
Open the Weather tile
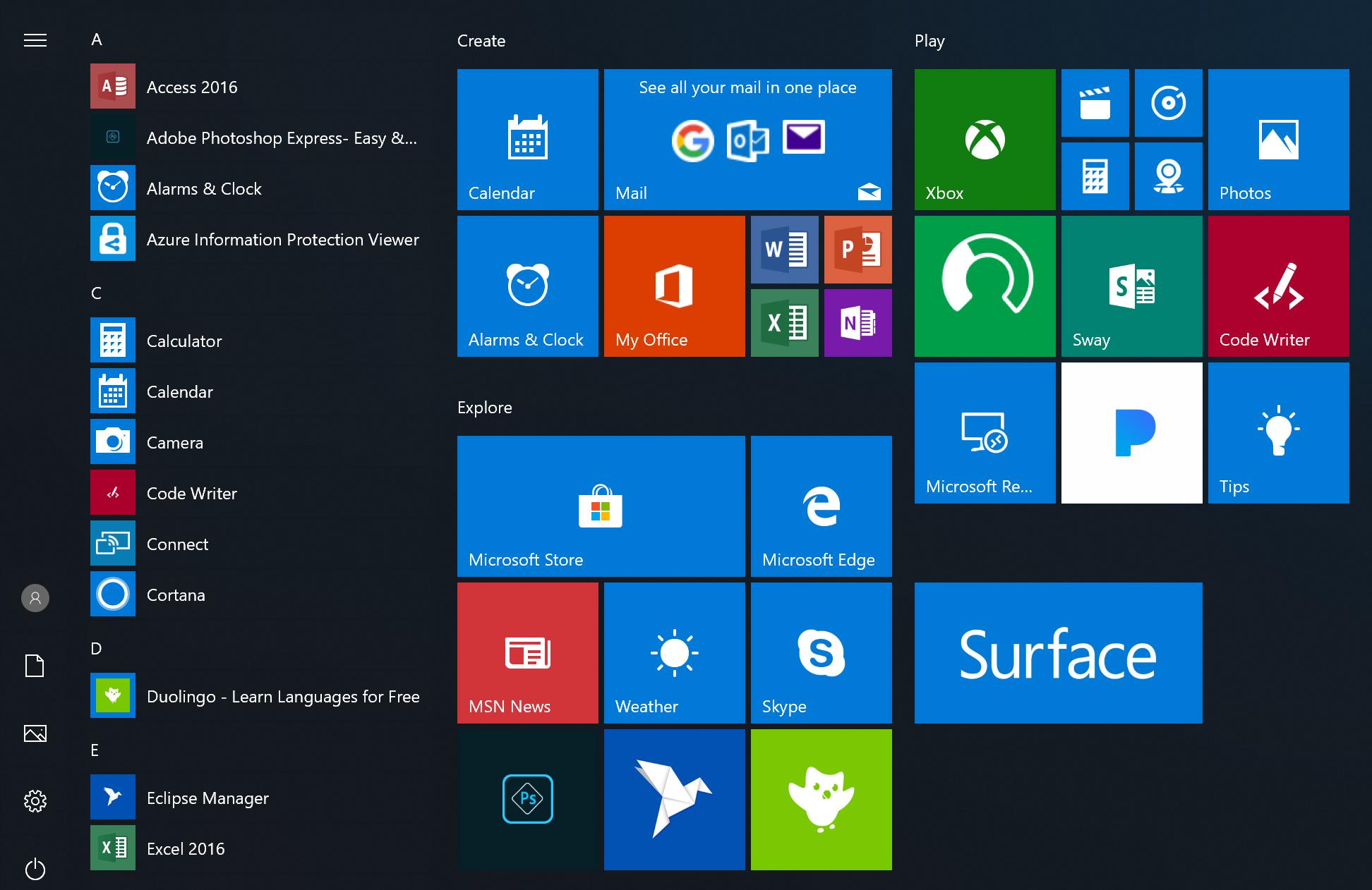[673, 652]
